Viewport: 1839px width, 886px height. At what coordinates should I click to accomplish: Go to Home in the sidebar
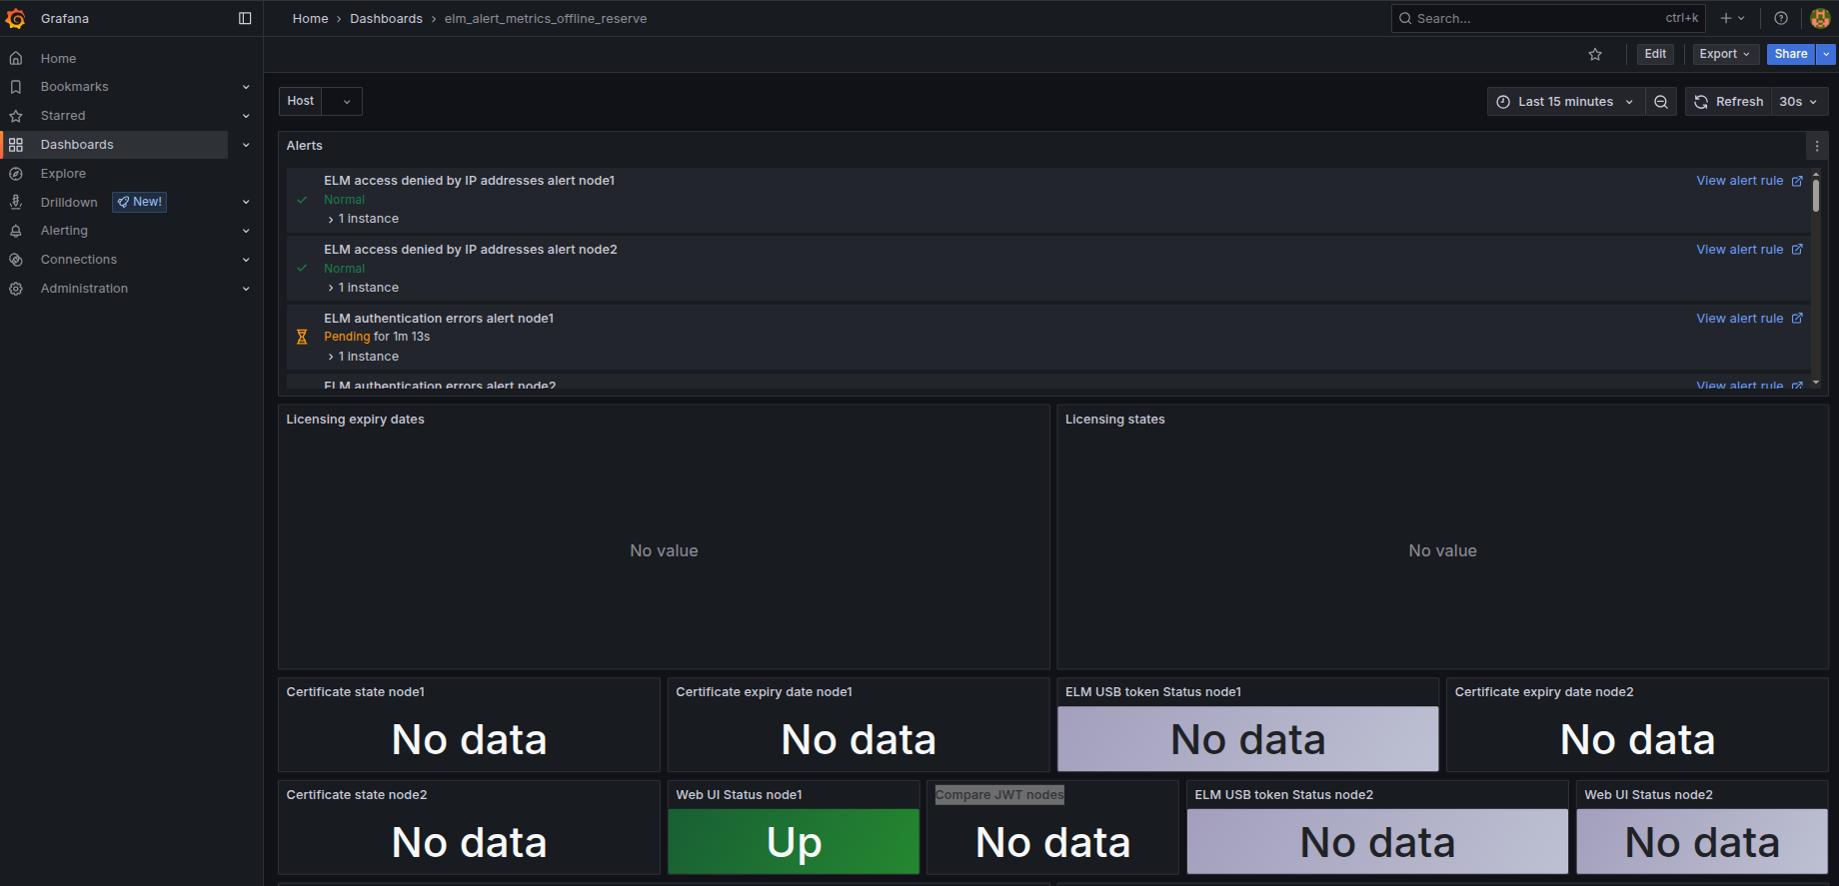(x=59, y=59)
